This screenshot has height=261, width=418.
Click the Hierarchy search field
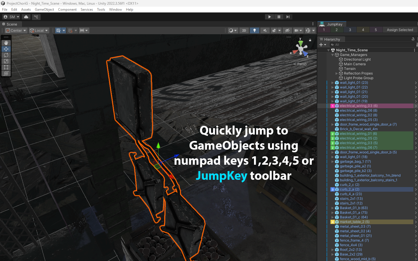(373, 45)
